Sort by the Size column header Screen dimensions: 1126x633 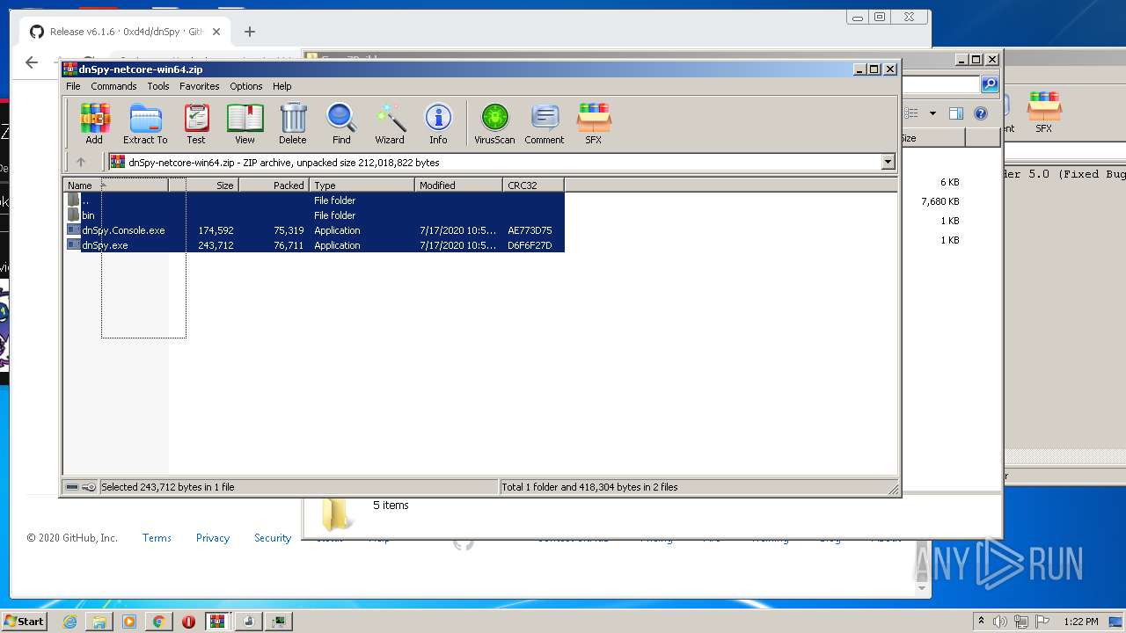pyautogui.click(x=203, y=186)
